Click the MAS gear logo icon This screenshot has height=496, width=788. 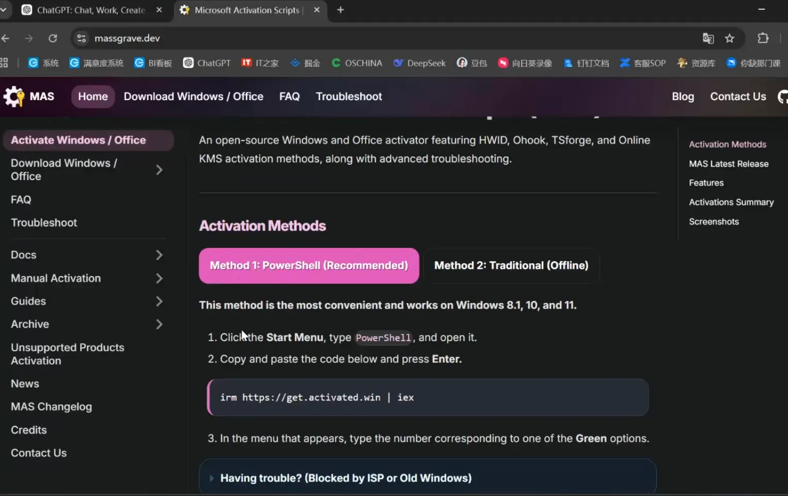[x=14, y=97]
